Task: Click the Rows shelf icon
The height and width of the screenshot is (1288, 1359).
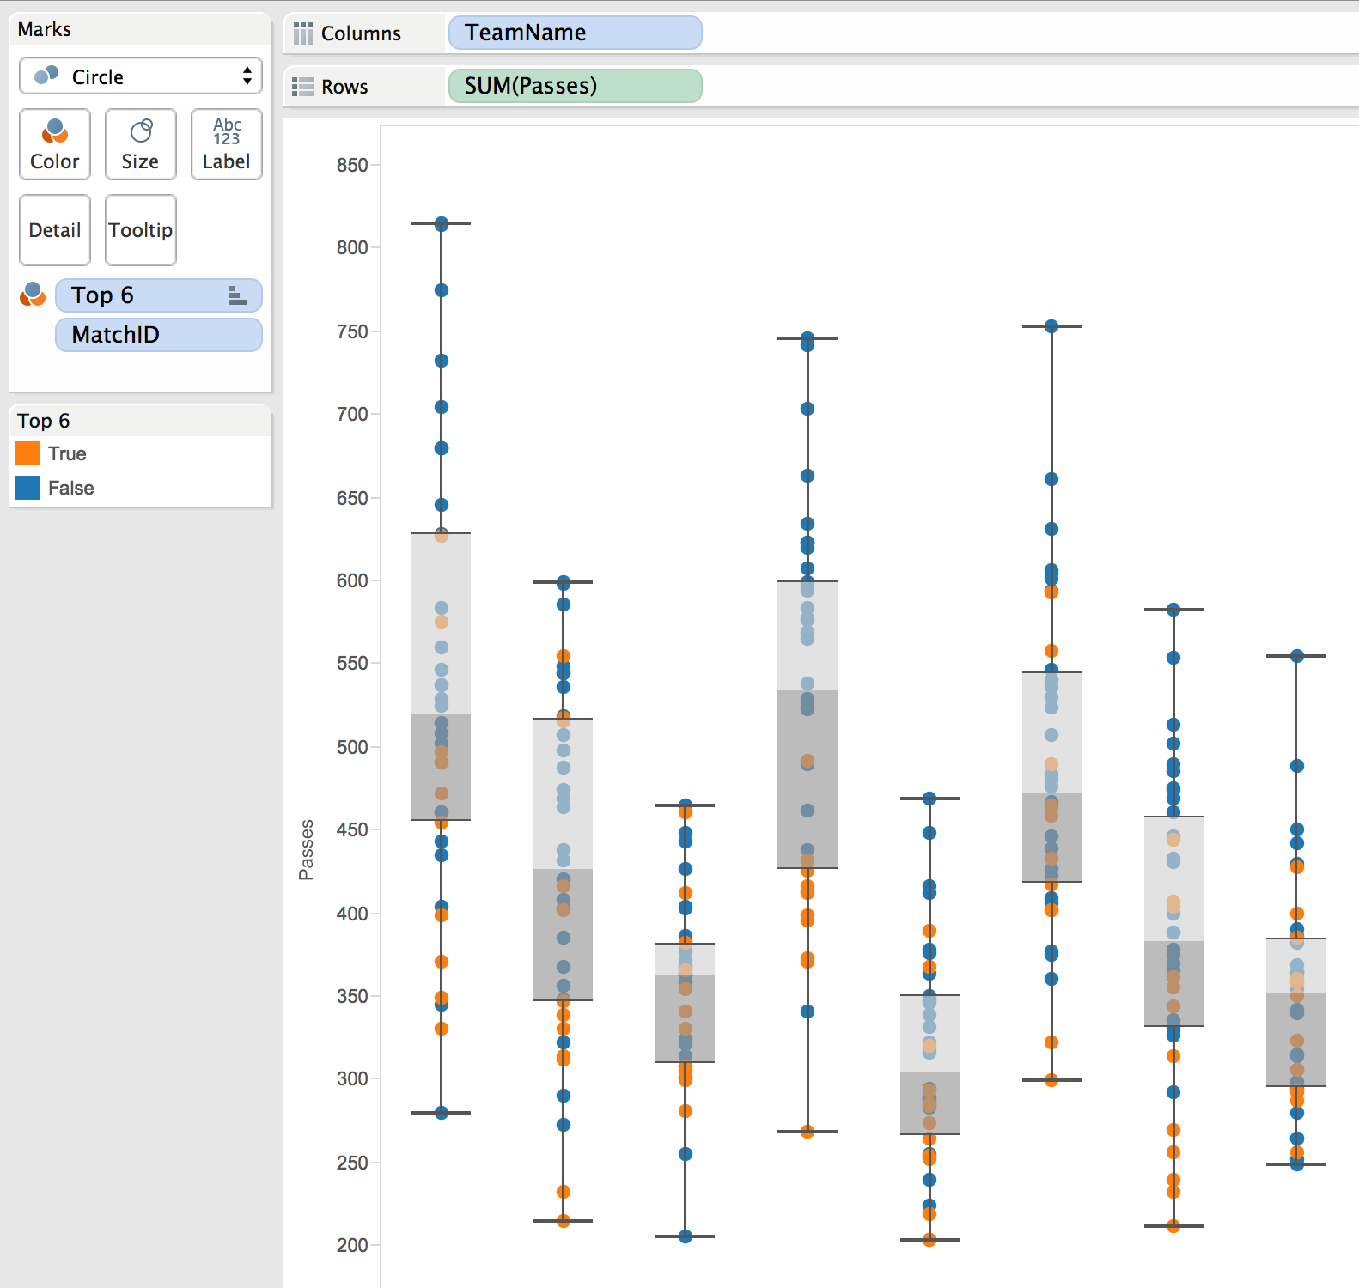Action: (302, 87)
